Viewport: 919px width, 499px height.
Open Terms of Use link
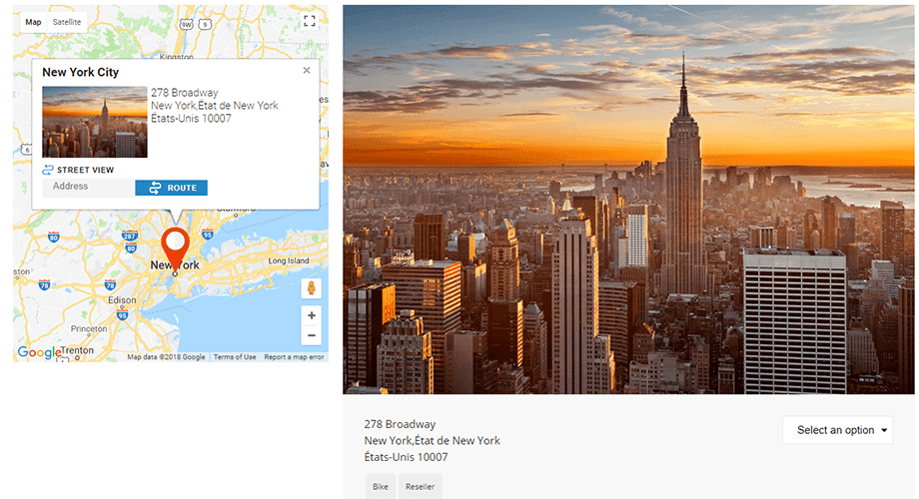click(235, 356)
